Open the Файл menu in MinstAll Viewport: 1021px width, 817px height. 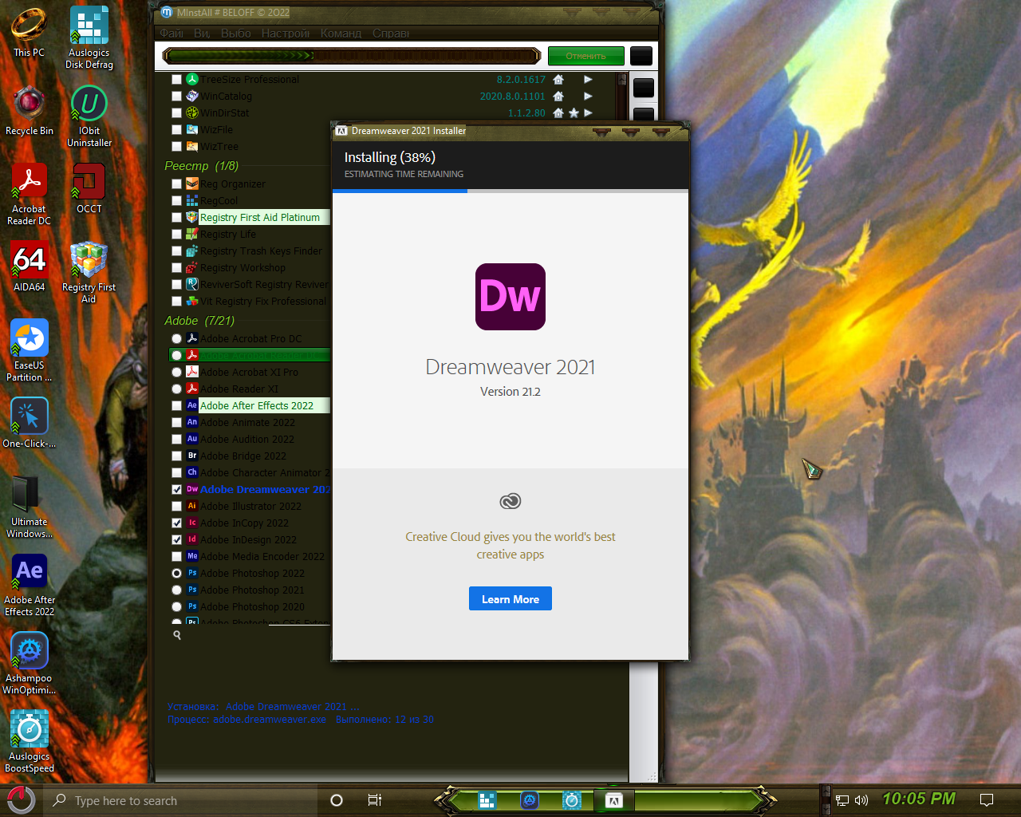click(171, 34)
